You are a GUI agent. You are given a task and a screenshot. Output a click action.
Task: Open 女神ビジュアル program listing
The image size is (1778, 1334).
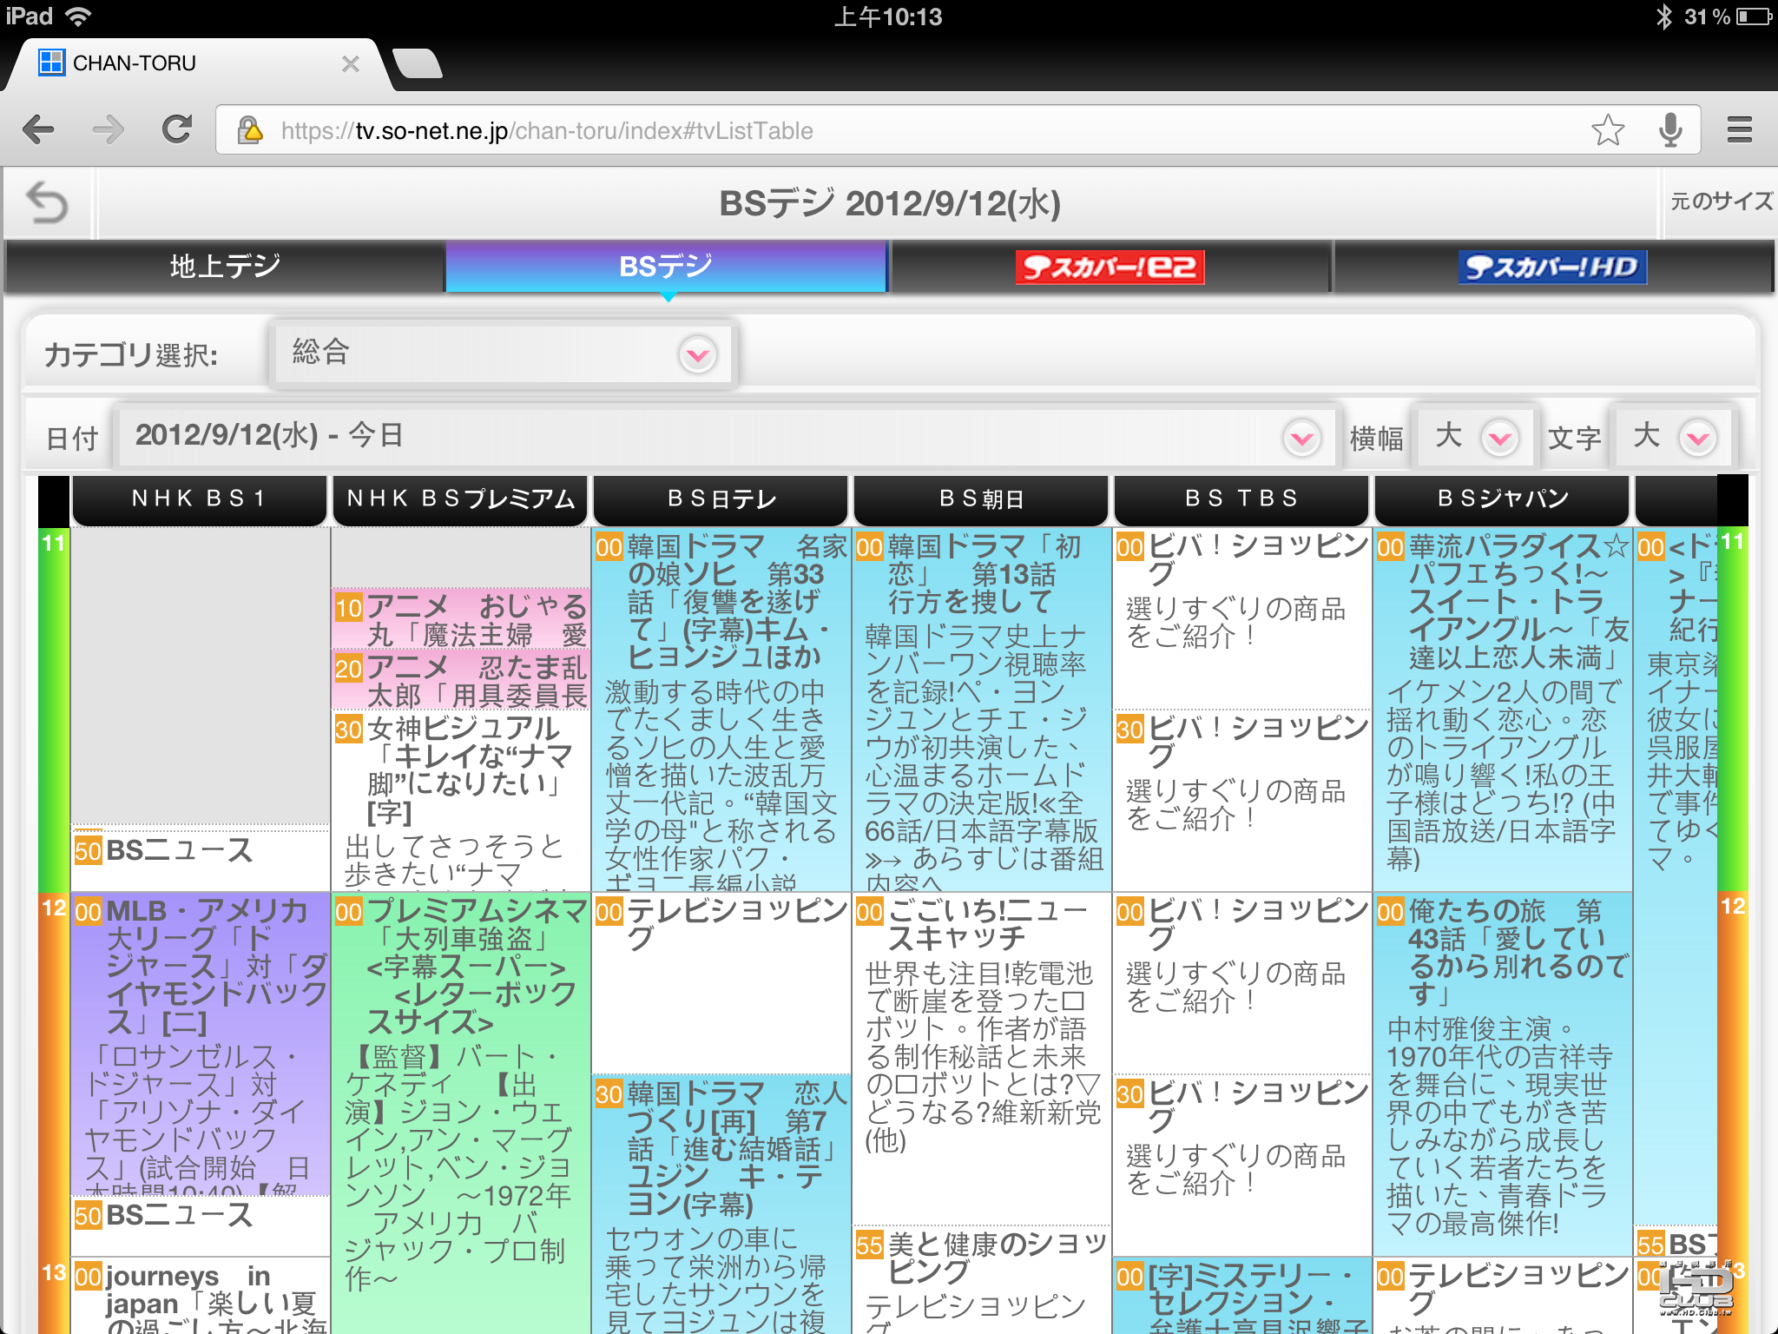[461, 801]
